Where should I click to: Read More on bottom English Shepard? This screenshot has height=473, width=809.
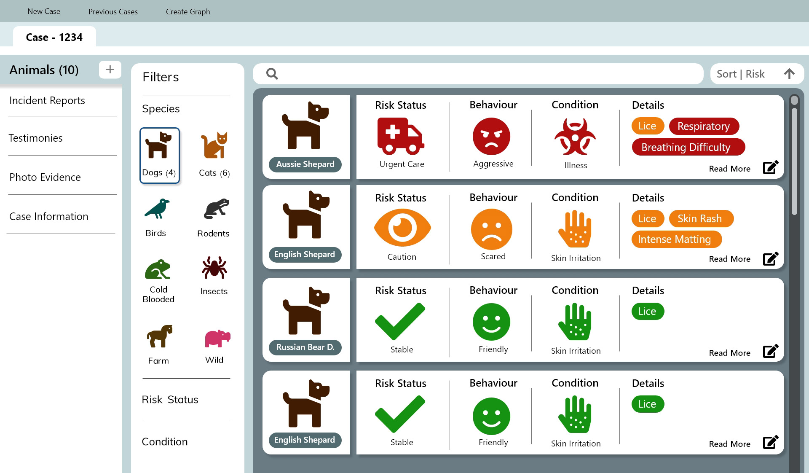pyautogui.click(x=729, y=444)
